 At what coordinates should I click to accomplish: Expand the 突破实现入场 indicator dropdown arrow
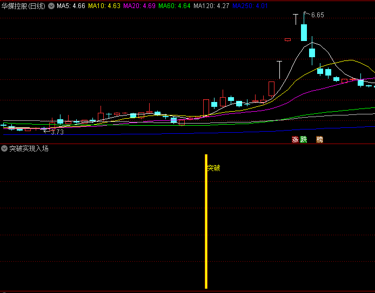click(4, 148)
